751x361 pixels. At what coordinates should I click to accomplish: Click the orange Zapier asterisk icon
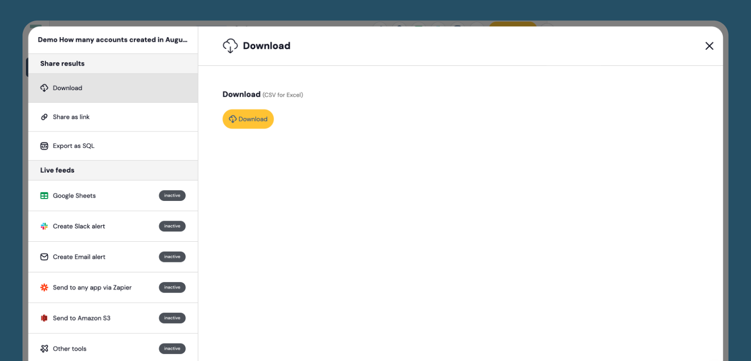44,287
